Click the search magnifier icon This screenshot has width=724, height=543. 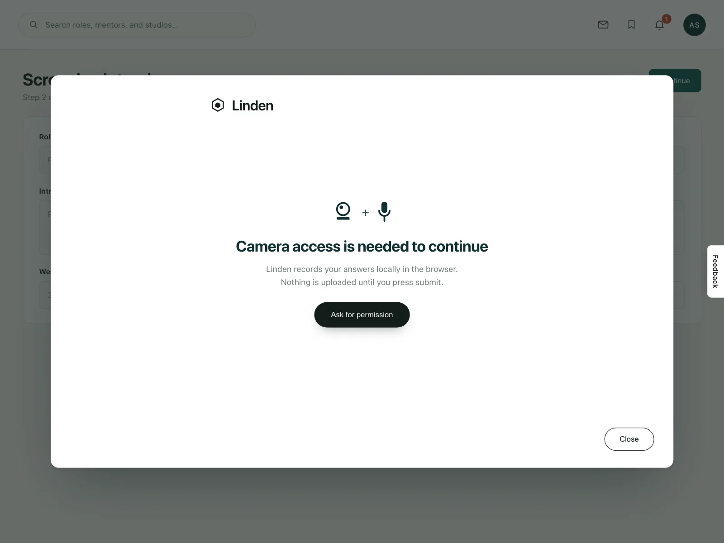tap(33, 25)
